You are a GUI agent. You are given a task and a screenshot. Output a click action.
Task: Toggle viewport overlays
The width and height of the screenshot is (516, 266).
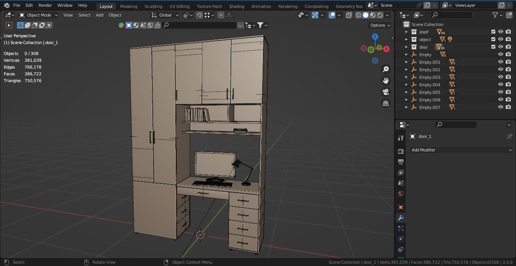tap(332, 15)
